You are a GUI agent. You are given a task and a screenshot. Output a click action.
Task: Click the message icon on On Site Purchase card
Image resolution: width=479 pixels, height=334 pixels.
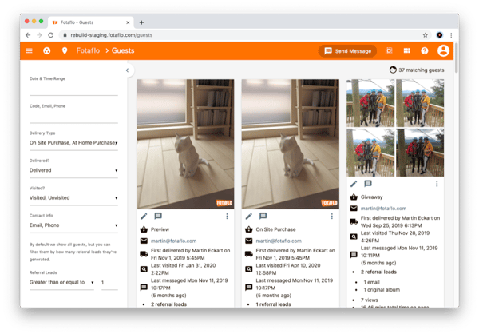pos(263,217)
